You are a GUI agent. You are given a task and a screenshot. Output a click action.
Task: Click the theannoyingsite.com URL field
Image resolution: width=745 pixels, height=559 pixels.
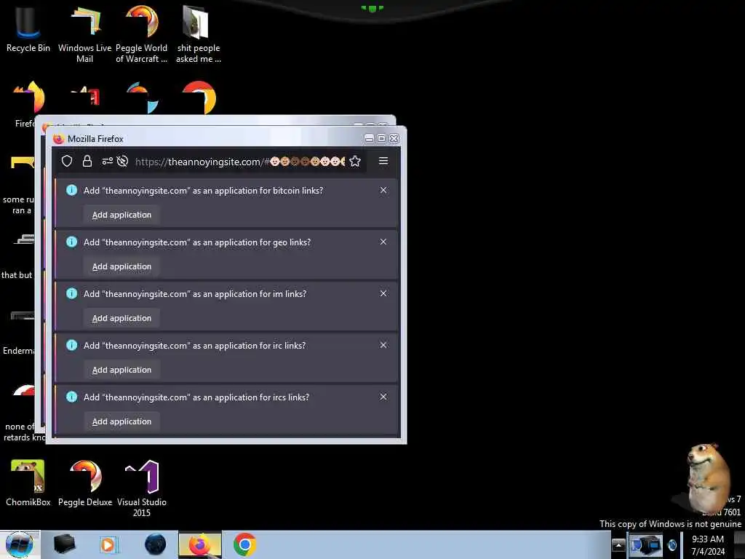tap(240, 162)
